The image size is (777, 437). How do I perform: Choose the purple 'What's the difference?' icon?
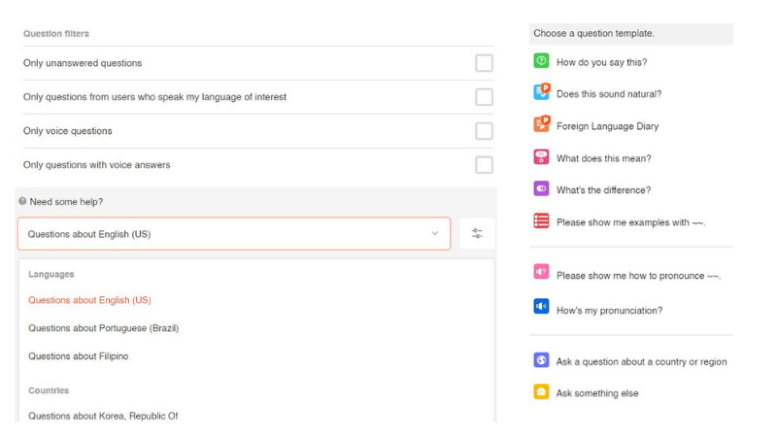click(x=541, y=188)
